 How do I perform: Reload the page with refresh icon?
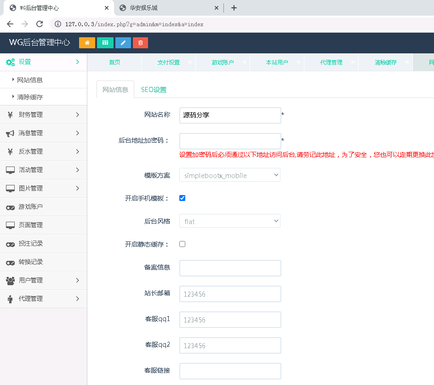pyautogui.click(x=40, y=24)
